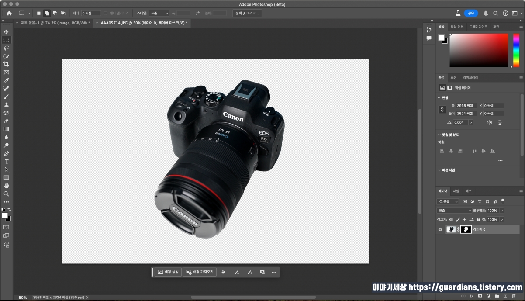Image resolution: width=525 pixels, height=301 pixels.
Task: Click the 배경 생성 button
Action: (x=168, y=272)
